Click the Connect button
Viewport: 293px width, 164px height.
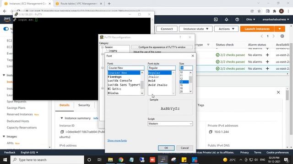pyautogui.click(x=167, y=29)
